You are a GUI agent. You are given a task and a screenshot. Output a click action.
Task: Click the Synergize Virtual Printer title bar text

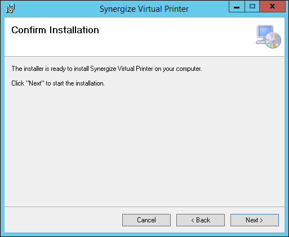144,9
